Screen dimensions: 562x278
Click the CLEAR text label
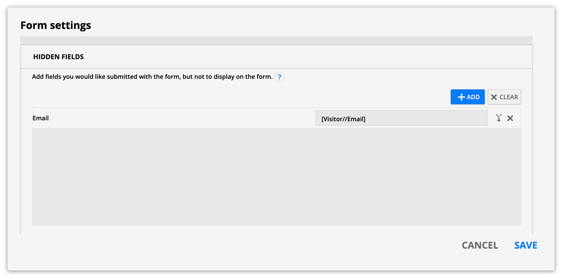508,97
